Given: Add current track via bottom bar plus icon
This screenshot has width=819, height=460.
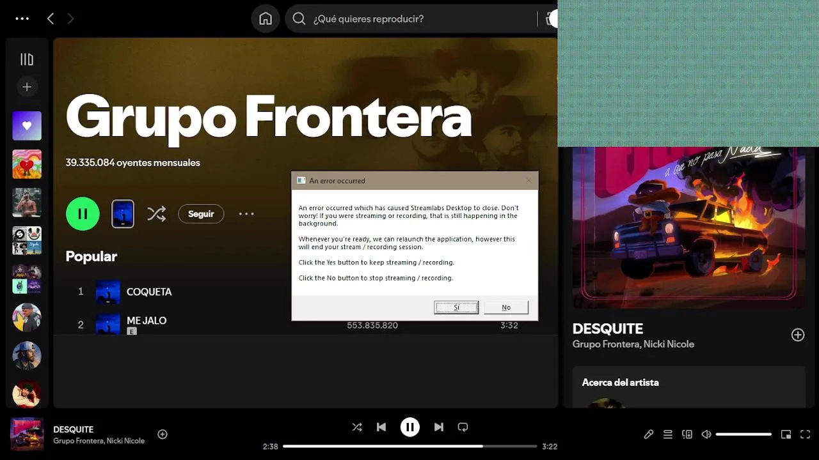Looking at the screenshot, I should 163,434.
